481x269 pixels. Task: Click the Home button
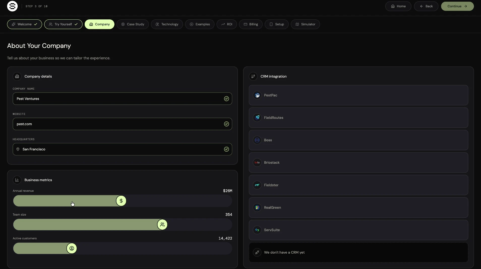coord(398,6)
